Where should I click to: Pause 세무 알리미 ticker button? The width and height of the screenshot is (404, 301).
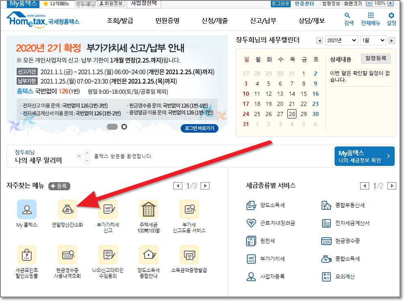(x=79, y=156)
